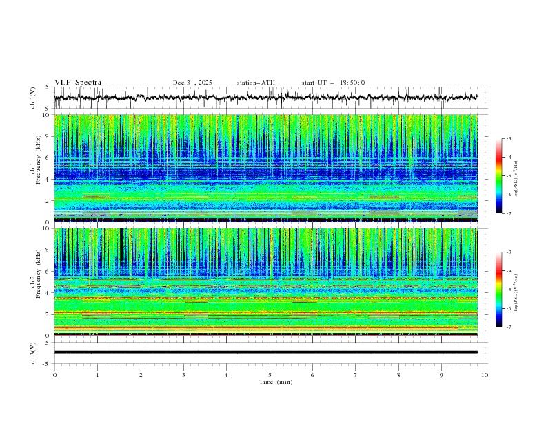Click time axis tick label "7"
This screenshot has width=546, height=421.
pyautogui.click(x=356, y=375)
